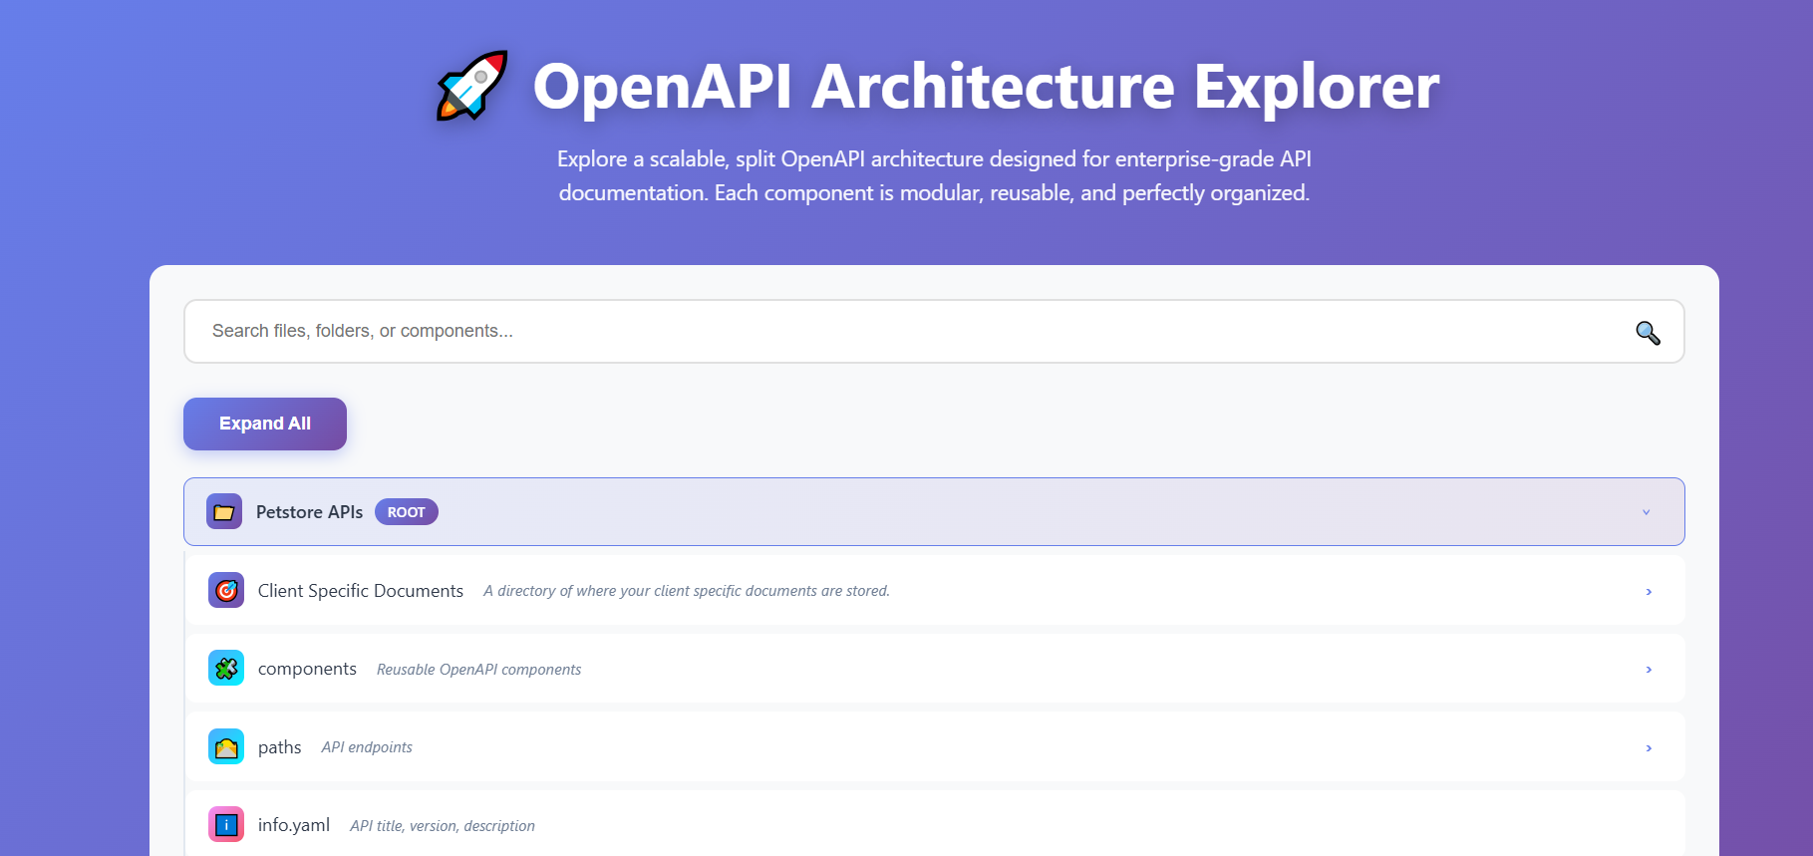Click the paths open-folder icon
The image size is (1813, 856).
226,747
